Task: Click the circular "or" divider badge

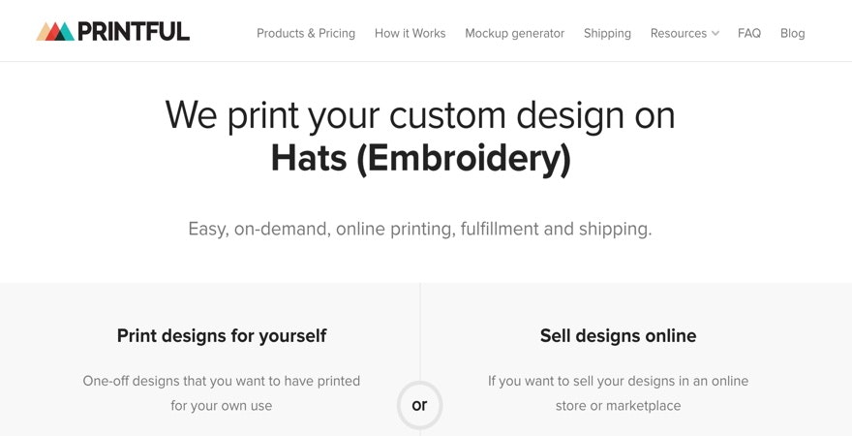Action: click(x=419, y=405)
